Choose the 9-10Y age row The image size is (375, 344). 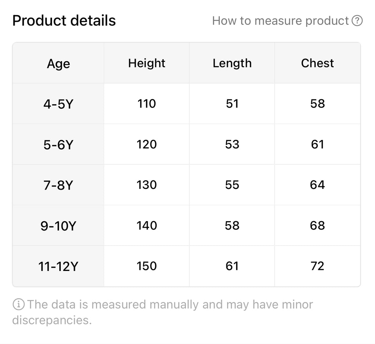(58, 226)
